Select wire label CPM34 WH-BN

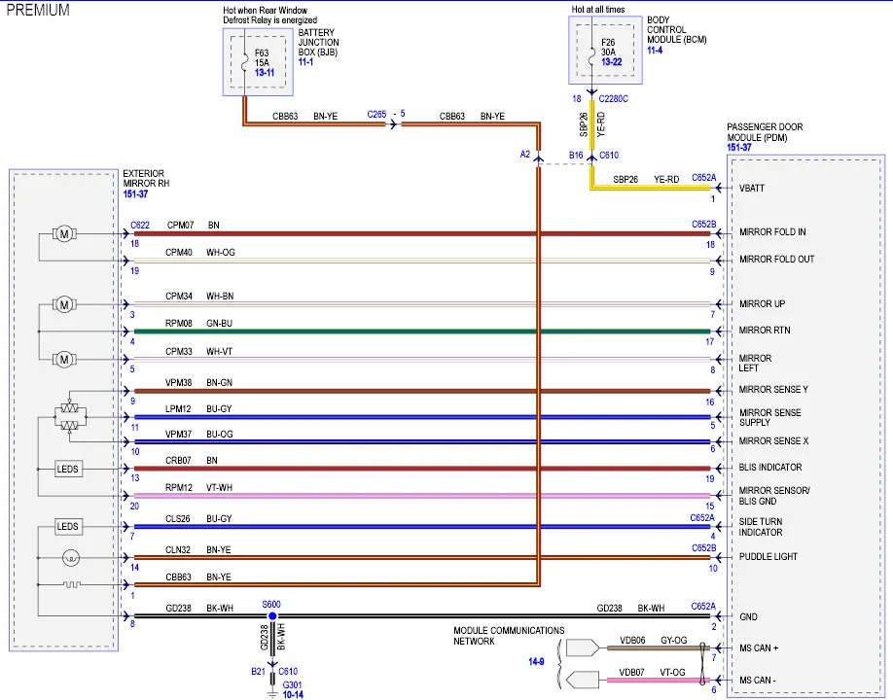pyautogui.click(x=199, y=296)
